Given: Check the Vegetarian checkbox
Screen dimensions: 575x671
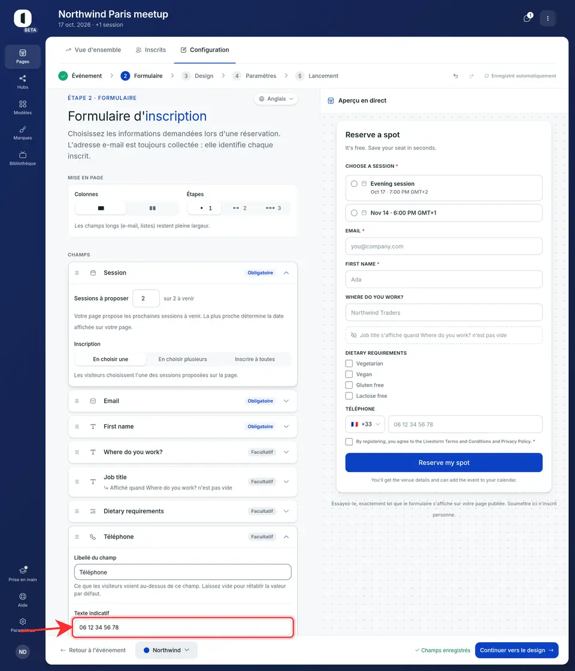Looking at the screenshot, I should [x=349, y=363].
